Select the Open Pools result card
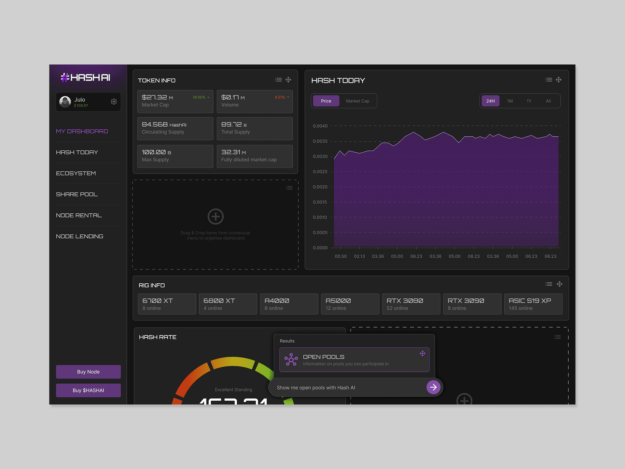Image resolution: width=625 pixels, height=469 pixels. (x=354, y=360)
